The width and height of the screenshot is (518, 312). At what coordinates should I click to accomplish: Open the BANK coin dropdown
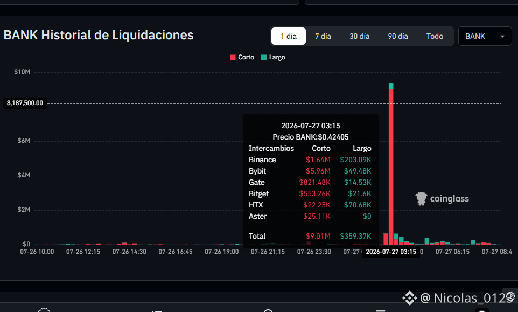tap(485, 36)
